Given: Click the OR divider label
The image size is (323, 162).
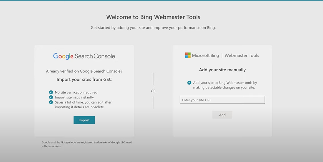Looking at the screenshot, I should (x=153, y=91).
